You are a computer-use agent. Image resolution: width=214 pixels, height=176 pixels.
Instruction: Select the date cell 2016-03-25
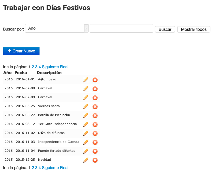25,106
